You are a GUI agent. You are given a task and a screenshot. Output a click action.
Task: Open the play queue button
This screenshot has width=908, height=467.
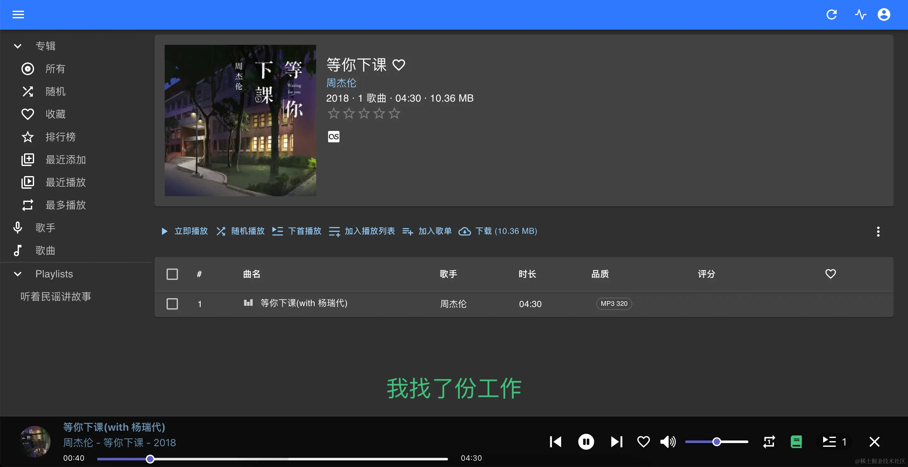(x=834, y=442)
